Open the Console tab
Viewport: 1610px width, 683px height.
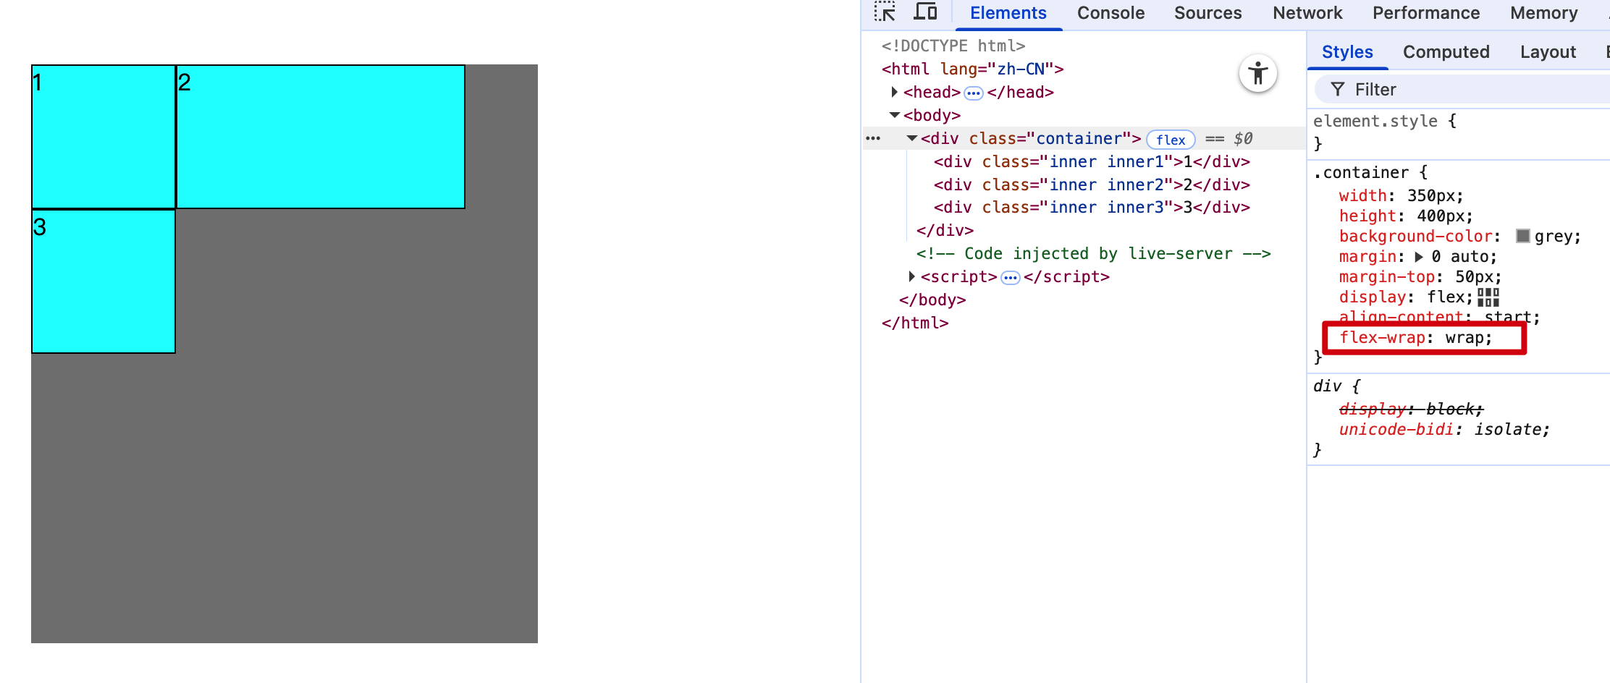1111,13
